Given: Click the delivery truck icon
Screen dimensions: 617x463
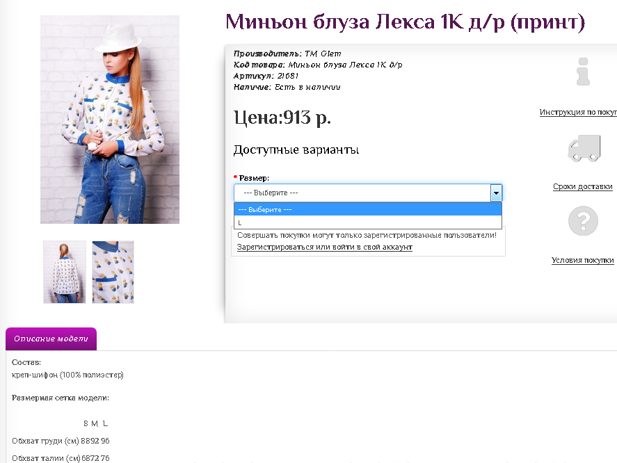Looking at the screenshot, I should click(584, 148).
